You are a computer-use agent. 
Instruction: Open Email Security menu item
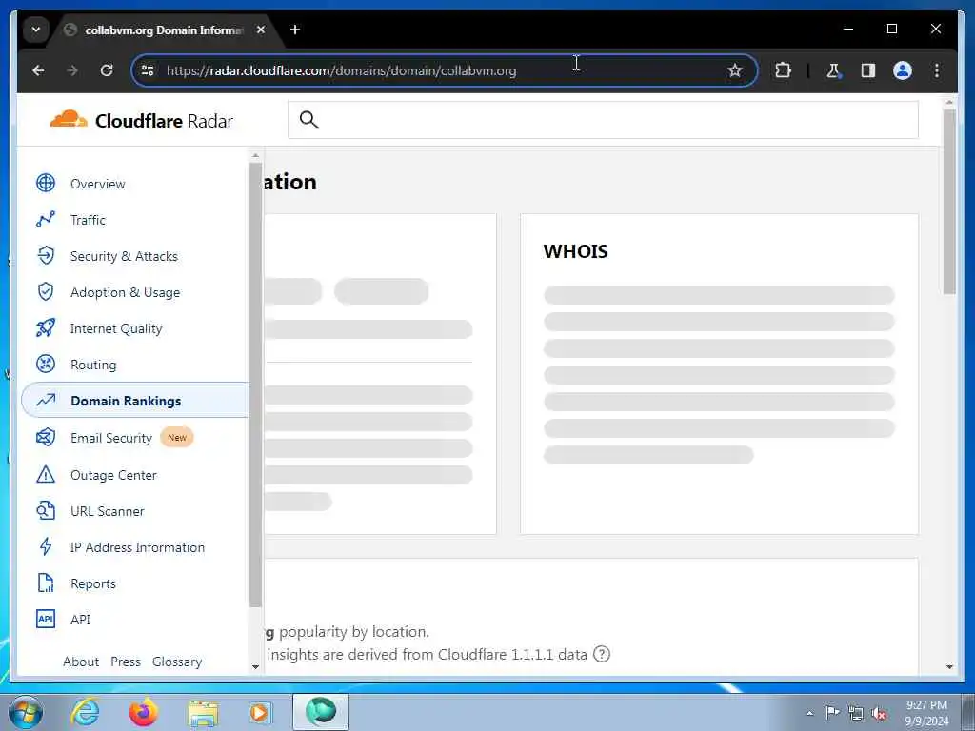(111, 438)
